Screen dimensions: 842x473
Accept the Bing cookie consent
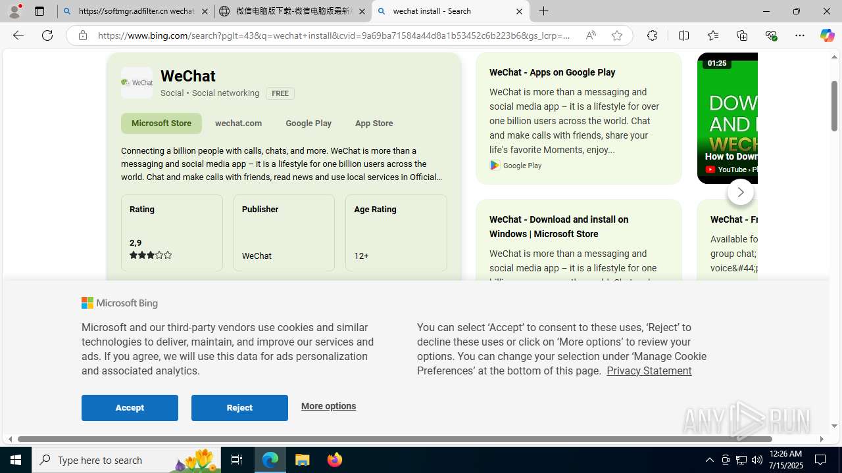coord(130,408)
